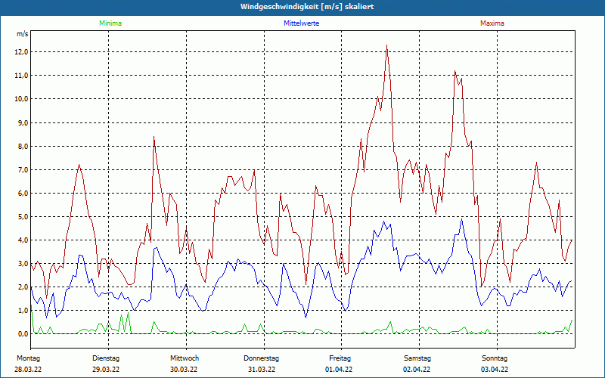Click the 5,0 y-axis value

coord(23,217)
